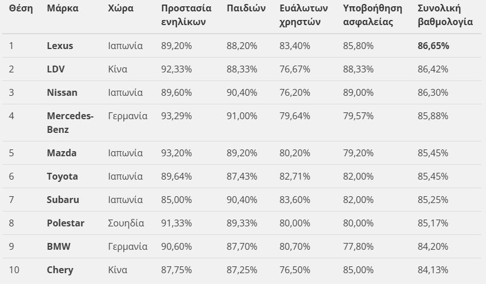
Task: Click the Lexus brand name
Action: [x=60, y=46]
